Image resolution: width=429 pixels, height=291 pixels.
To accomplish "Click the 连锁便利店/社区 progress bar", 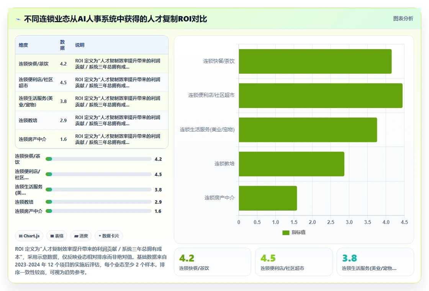I will tap(98, 174).
